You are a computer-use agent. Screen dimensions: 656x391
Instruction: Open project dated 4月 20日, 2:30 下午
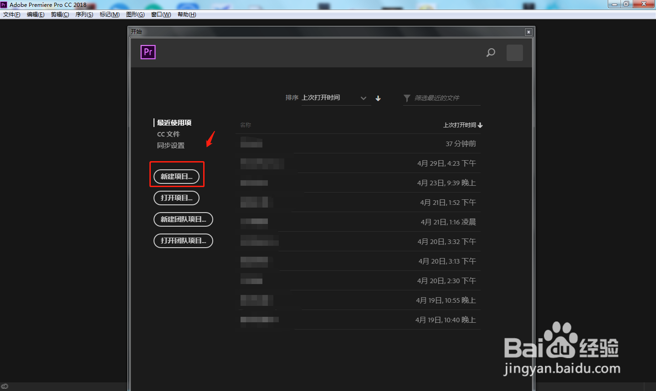tap(359, 281)
